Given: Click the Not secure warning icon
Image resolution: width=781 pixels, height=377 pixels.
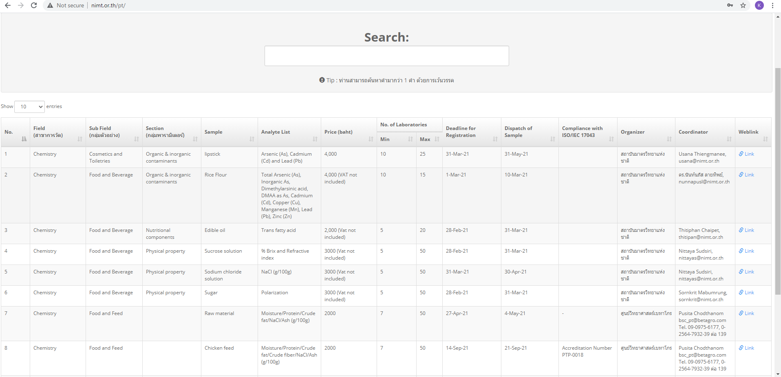Looking at the screenshot, I should [50, 5].
